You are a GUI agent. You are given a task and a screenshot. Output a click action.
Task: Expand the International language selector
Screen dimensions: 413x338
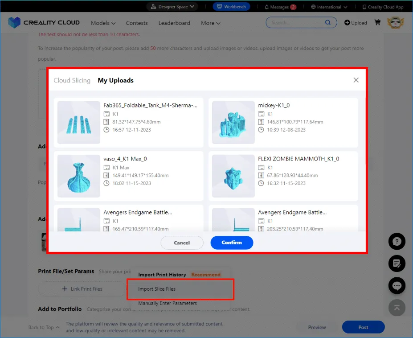pos(329,7)
